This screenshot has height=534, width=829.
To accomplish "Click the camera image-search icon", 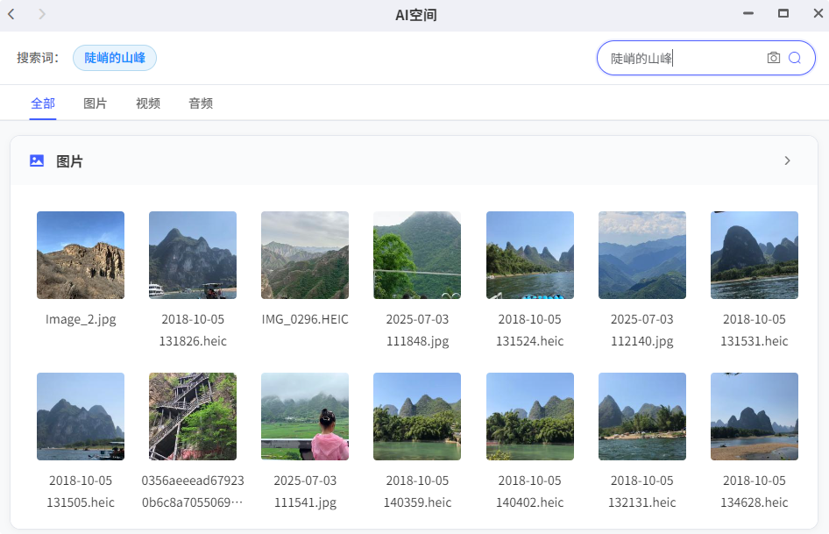I will (773, 58).
